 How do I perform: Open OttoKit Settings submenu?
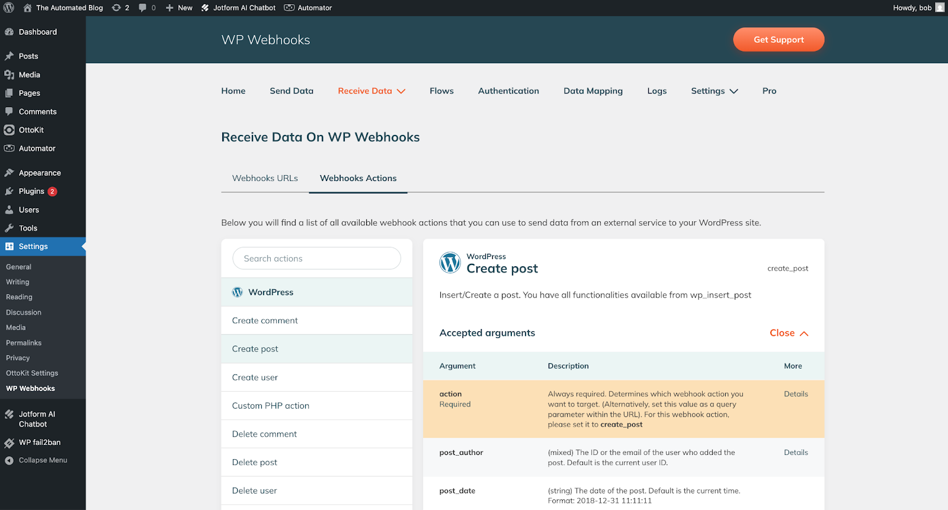pos(32,373)
